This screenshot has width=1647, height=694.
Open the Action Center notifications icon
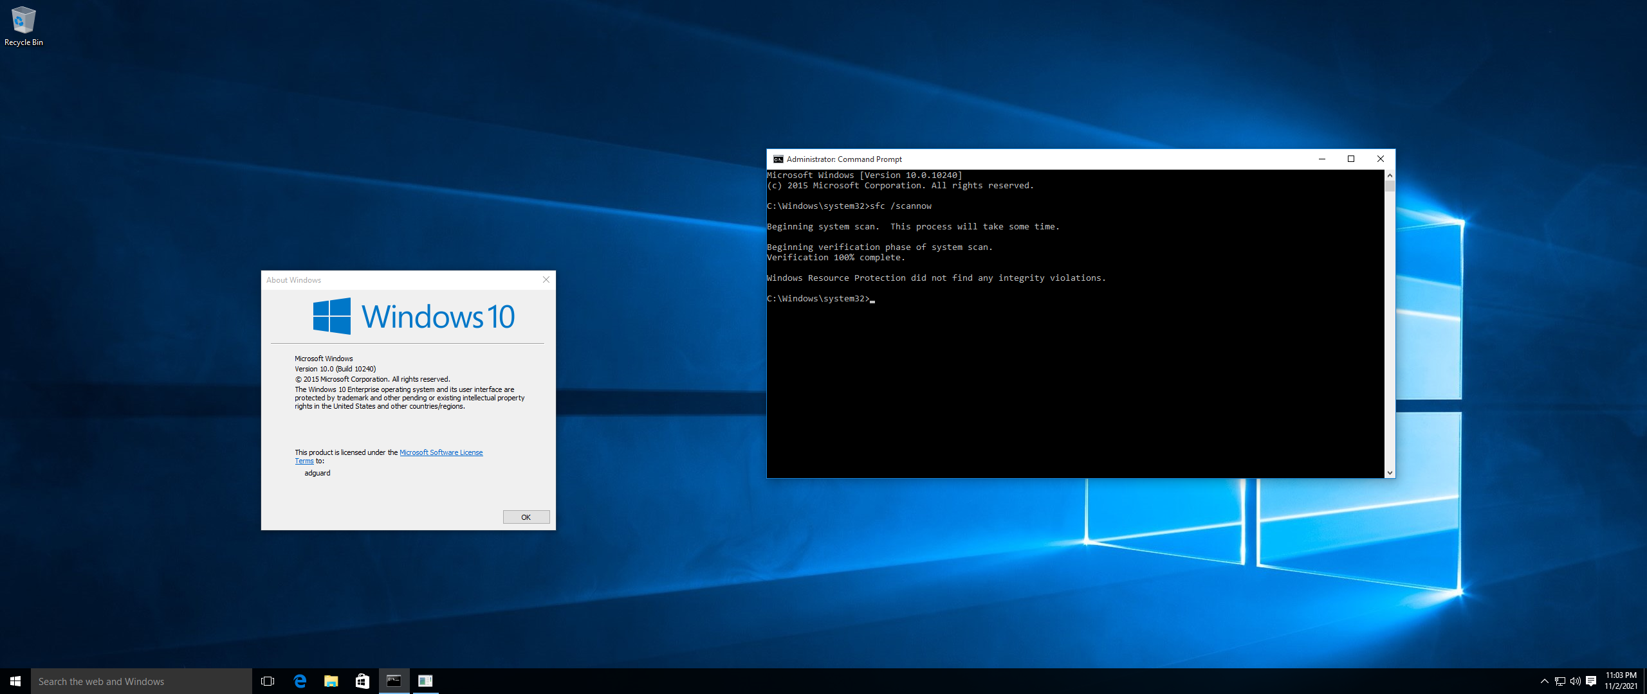click(x=1591, y=681)
